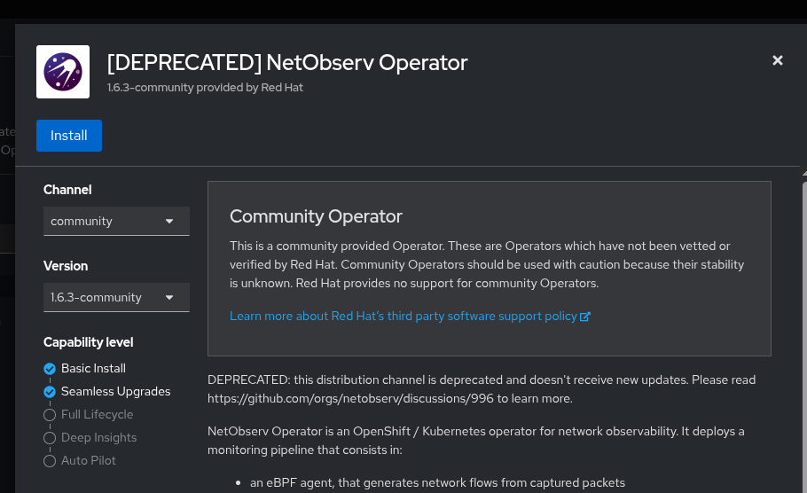The height and width of the screenshot is (493, 807).
Task: Click the Full Lifecycle circle indicator
Action: pos(50,415)
